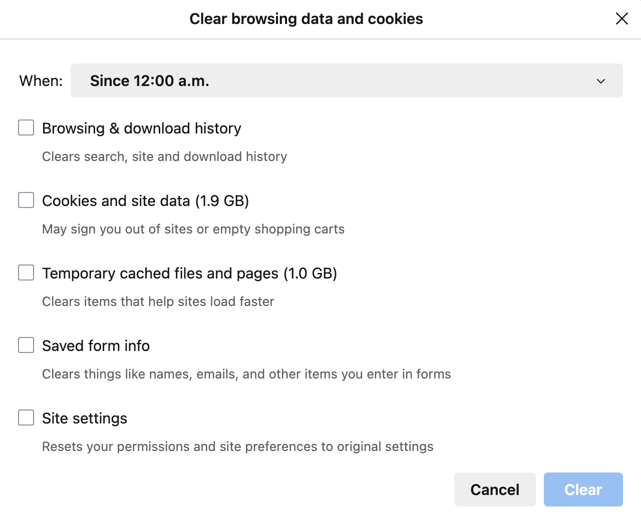Check the Site settings option

(26, 417)
